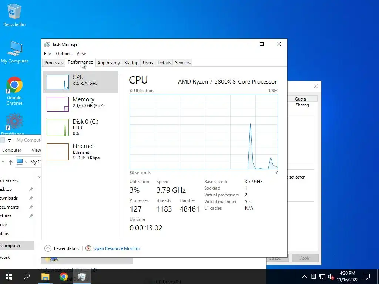This screenshot has height=284, width=379.
Task: Select Documents in File Explorer sidebar
Action: pos(9,207)
